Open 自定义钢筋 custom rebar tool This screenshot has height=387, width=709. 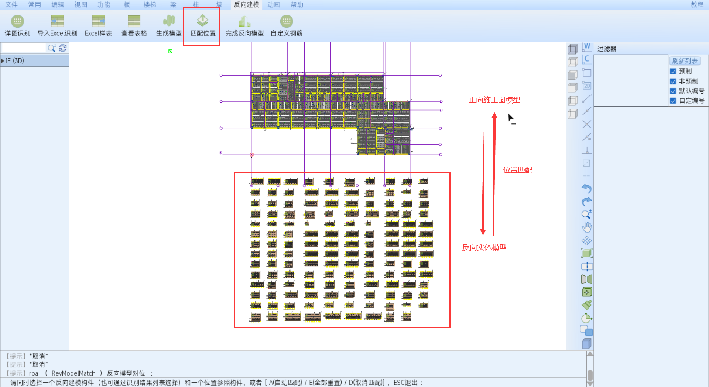point(286,25)
